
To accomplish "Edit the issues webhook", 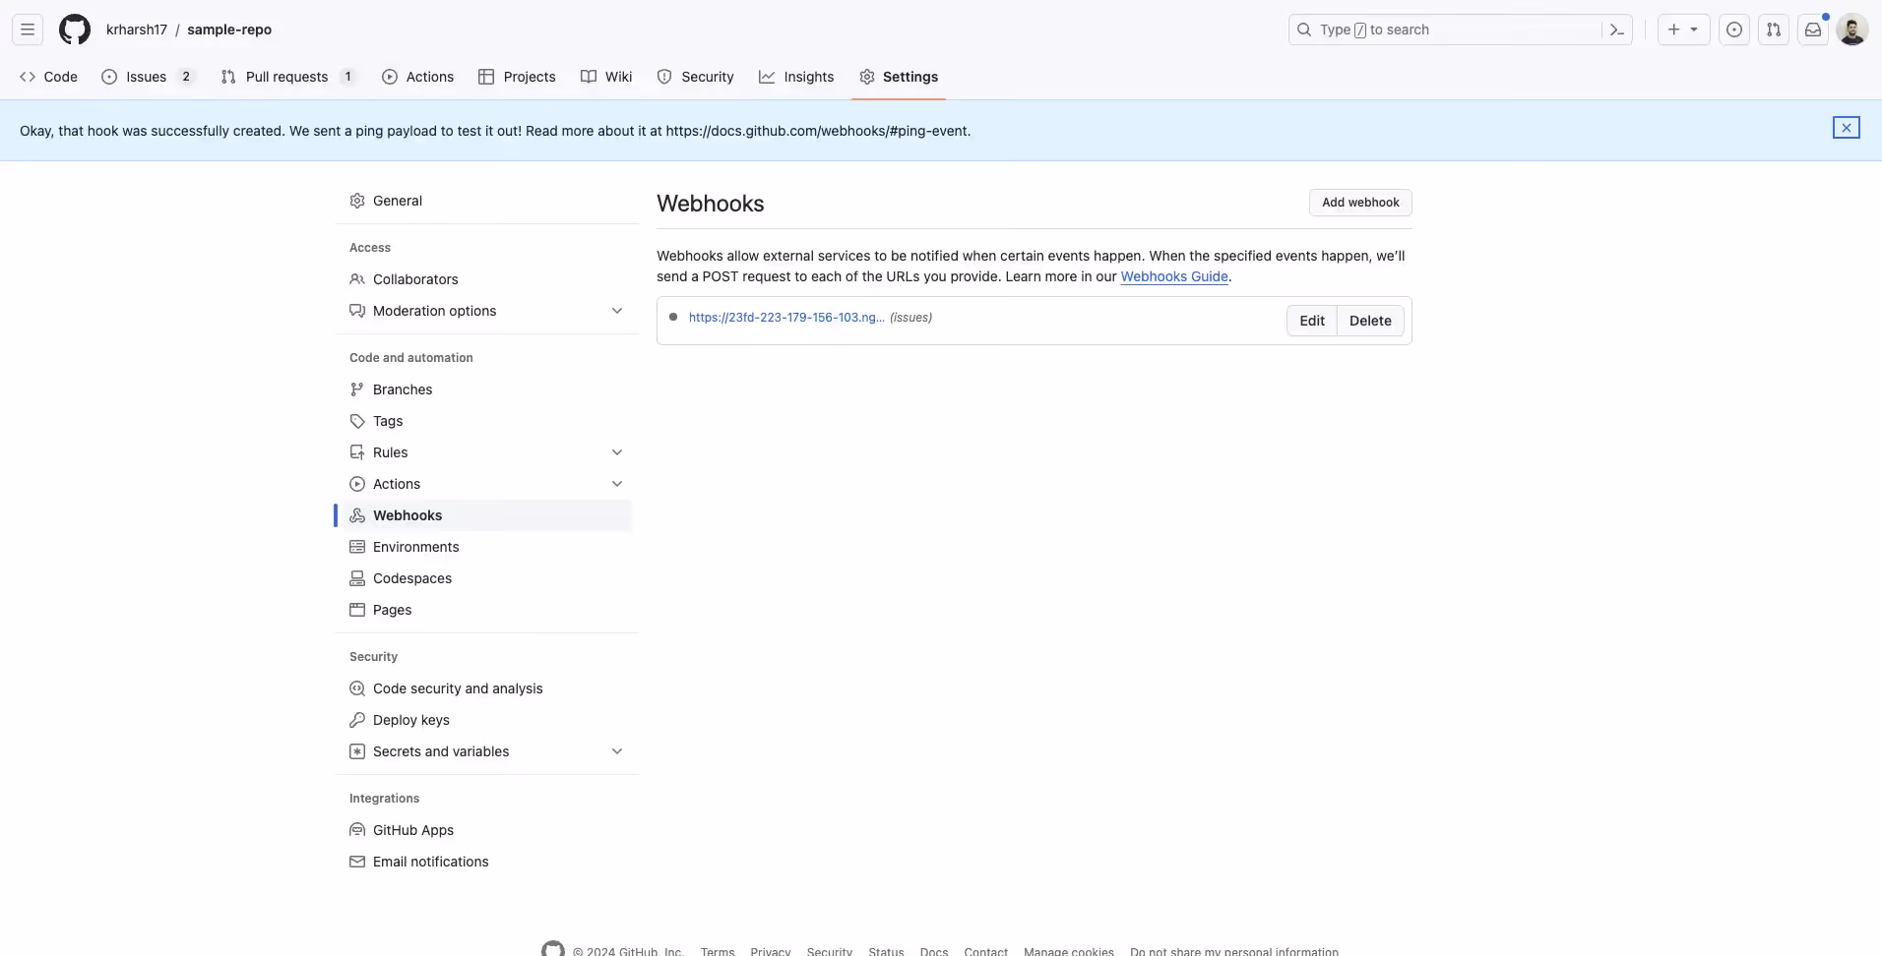I will pos(1312,321).
